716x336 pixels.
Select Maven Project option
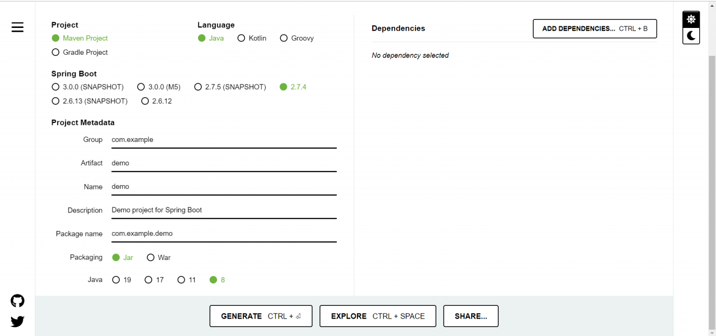79,38
